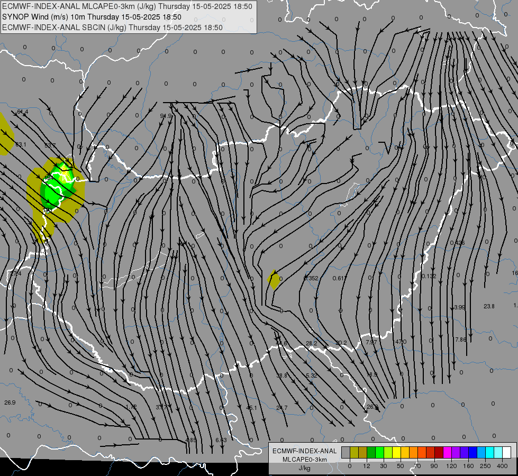Viewport: 518px width, 476px height.
Task: Click the ECMWF SBCIN title line
Action: coord(112,28)
